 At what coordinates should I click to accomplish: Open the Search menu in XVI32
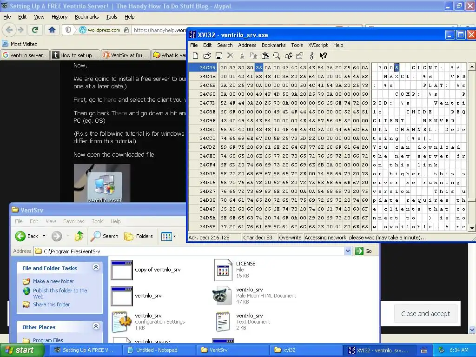pyautogui.click(x=225, y=45)
